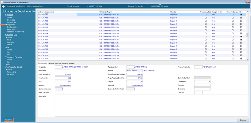Viewport: 251px width, 123px height.
Task: Select Bloqueada under Situação filter
Action: pyautogui.click(x=11, y=20)
